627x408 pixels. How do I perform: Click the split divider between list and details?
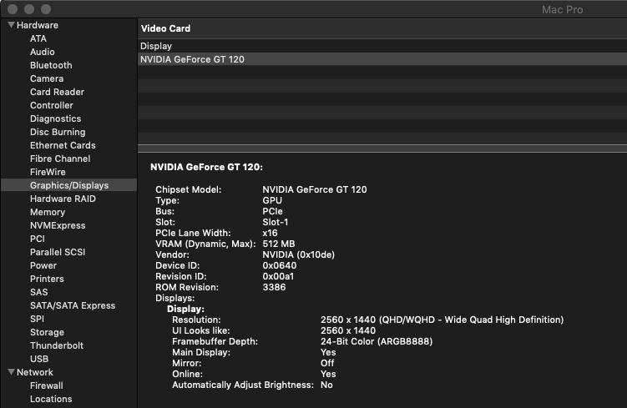(382, 149)
